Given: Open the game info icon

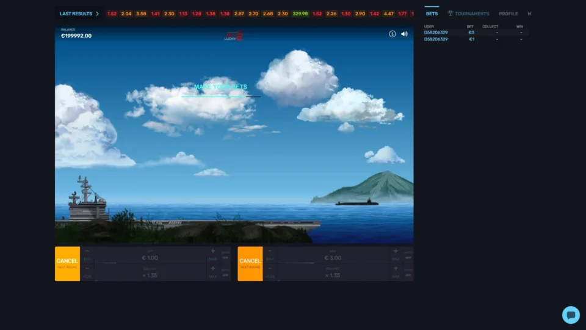Looking at the screenshot, I should click(392, 34).
